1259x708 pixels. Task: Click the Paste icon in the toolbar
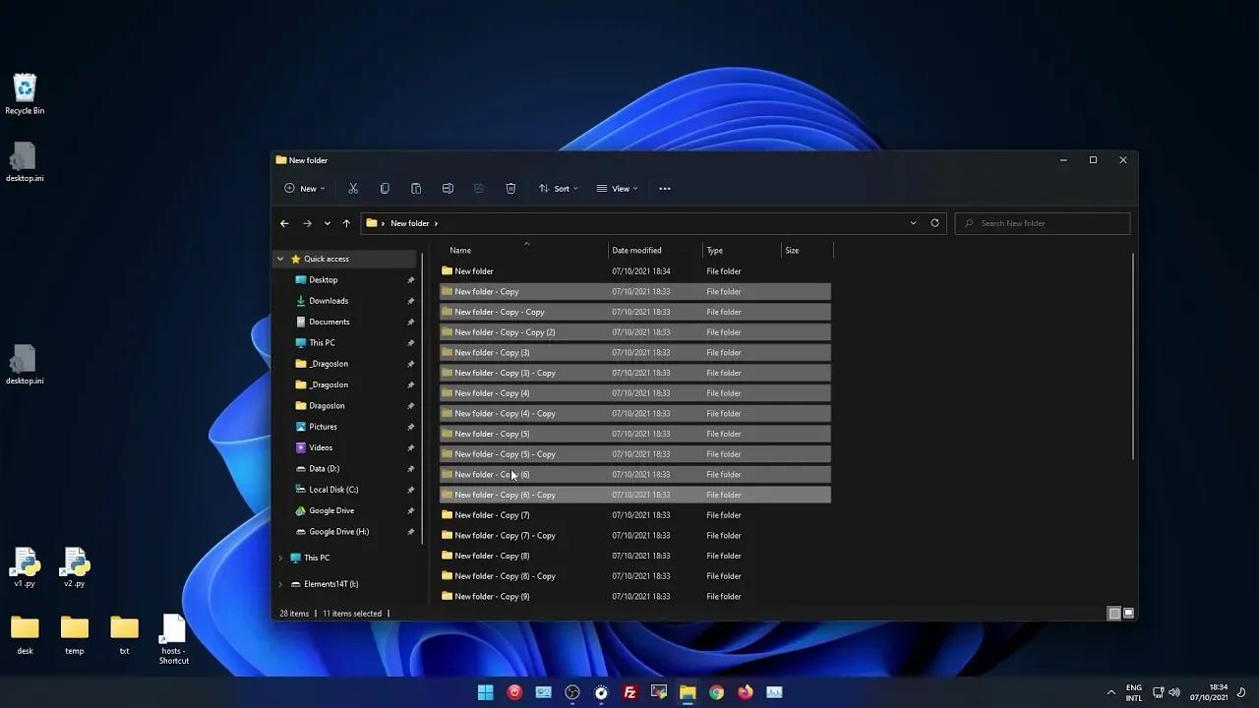click(x=416, y=188)
